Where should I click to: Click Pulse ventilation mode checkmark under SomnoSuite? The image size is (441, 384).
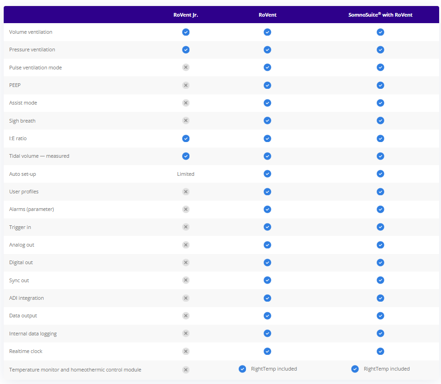380,68
